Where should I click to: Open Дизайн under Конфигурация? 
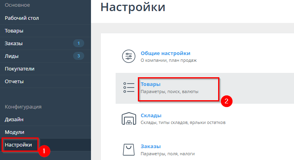(14, 119)
